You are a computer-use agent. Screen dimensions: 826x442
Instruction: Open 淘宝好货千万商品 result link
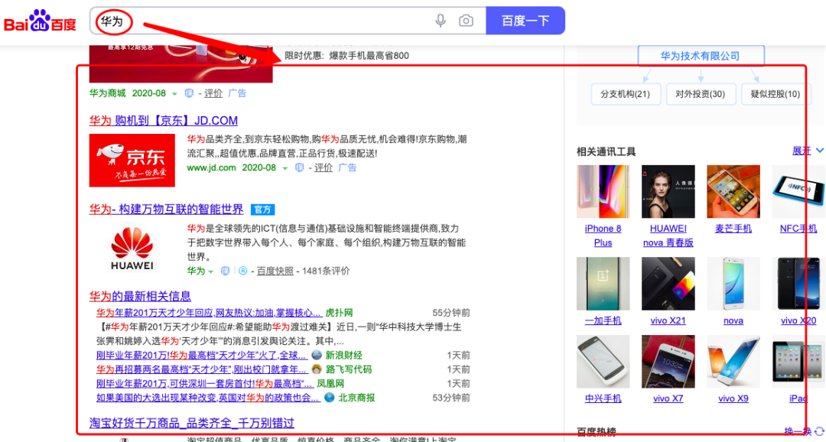192,423
